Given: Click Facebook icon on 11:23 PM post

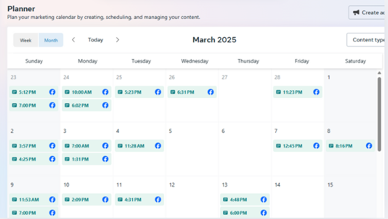Looking at the screenshot, I should [x=316, y=92].
